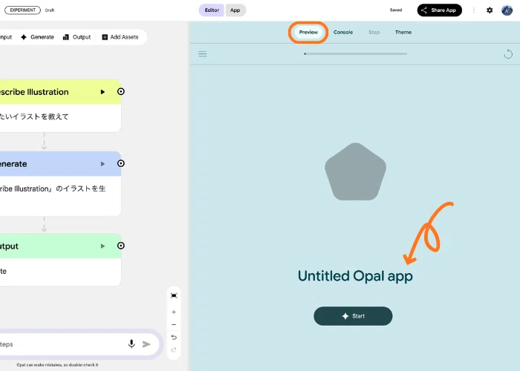Zoom in the canvas with plus icon

[174, 312]
